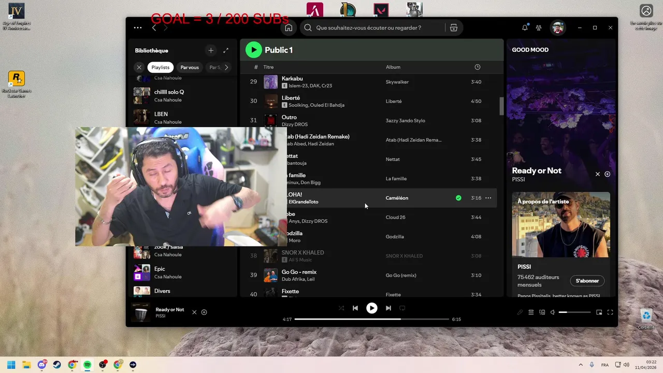663x373 pixels.
Task: Open the now-playing album art thumbnail
Action: pos(140,312)
